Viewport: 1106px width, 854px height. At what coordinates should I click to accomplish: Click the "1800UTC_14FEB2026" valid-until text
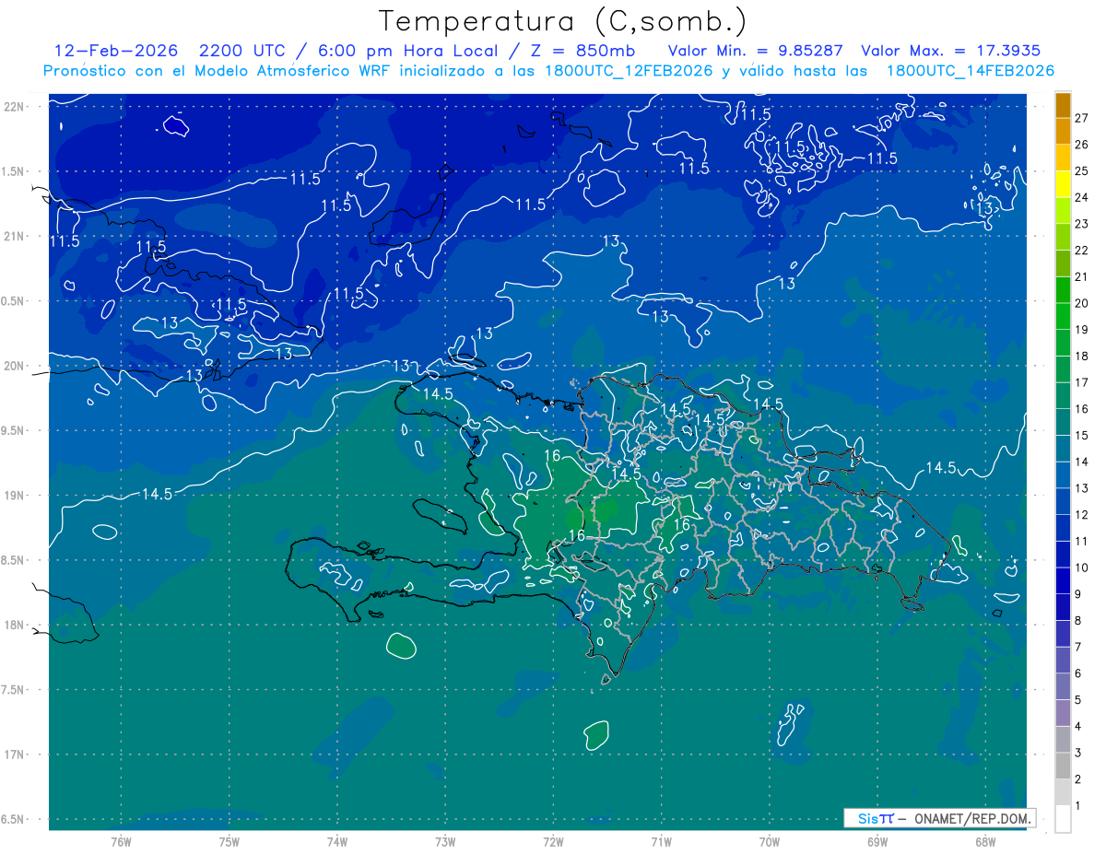click(x=971, y=71)
